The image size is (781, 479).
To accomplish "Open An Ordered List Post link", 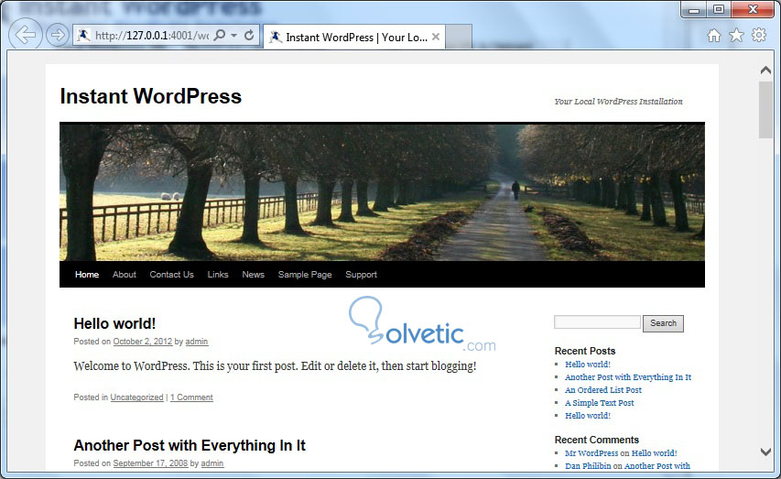I will tap(603, 390).
